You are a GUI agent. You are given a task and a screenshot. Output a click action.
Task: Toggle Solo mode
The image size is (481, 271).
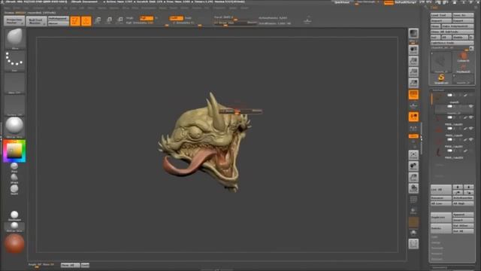pyautogui.click(x=413, y=233)
